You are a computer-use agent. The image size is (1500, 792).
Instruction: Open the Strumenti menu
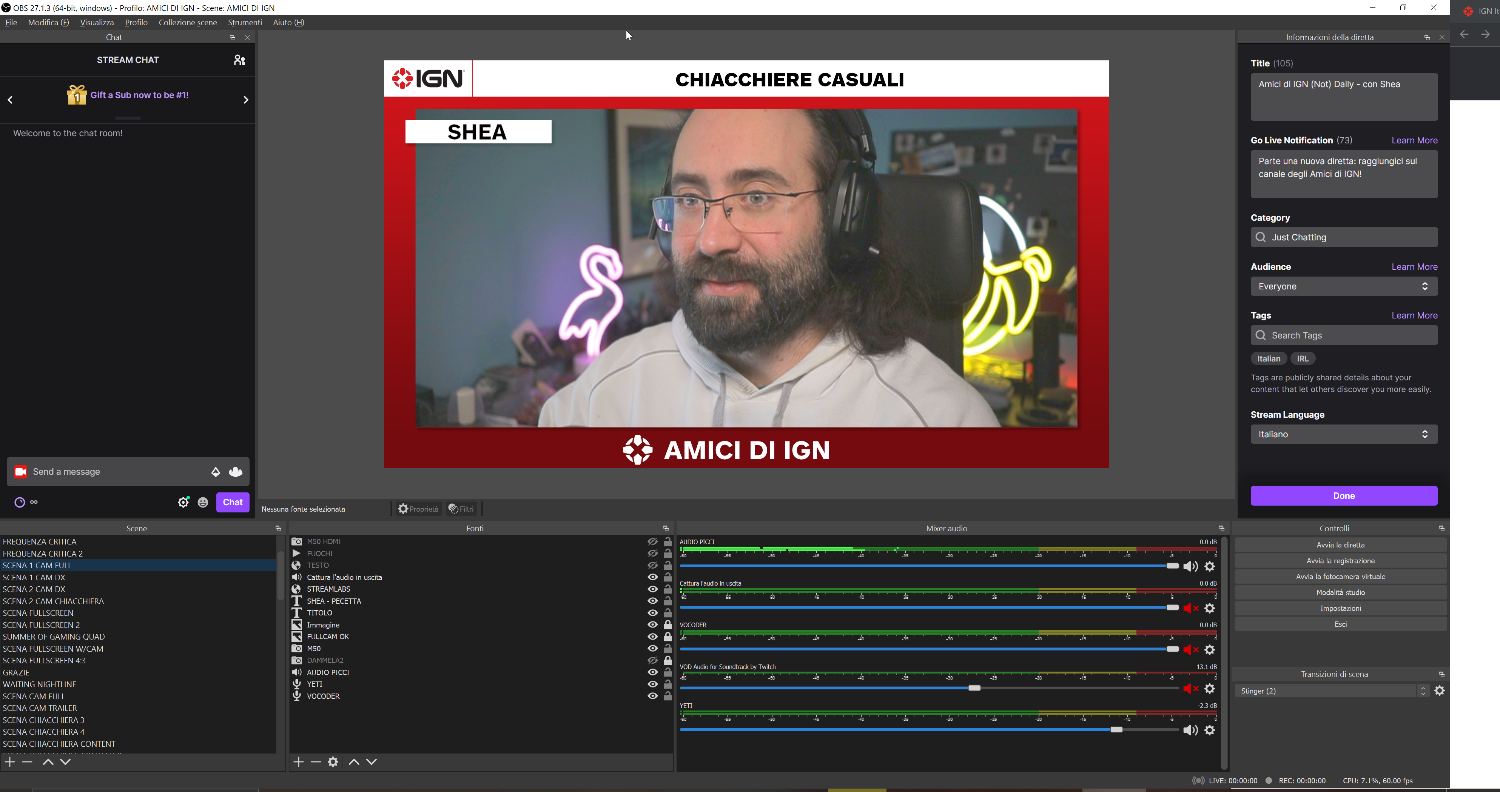pyautogui.click(x=245, y=23)
